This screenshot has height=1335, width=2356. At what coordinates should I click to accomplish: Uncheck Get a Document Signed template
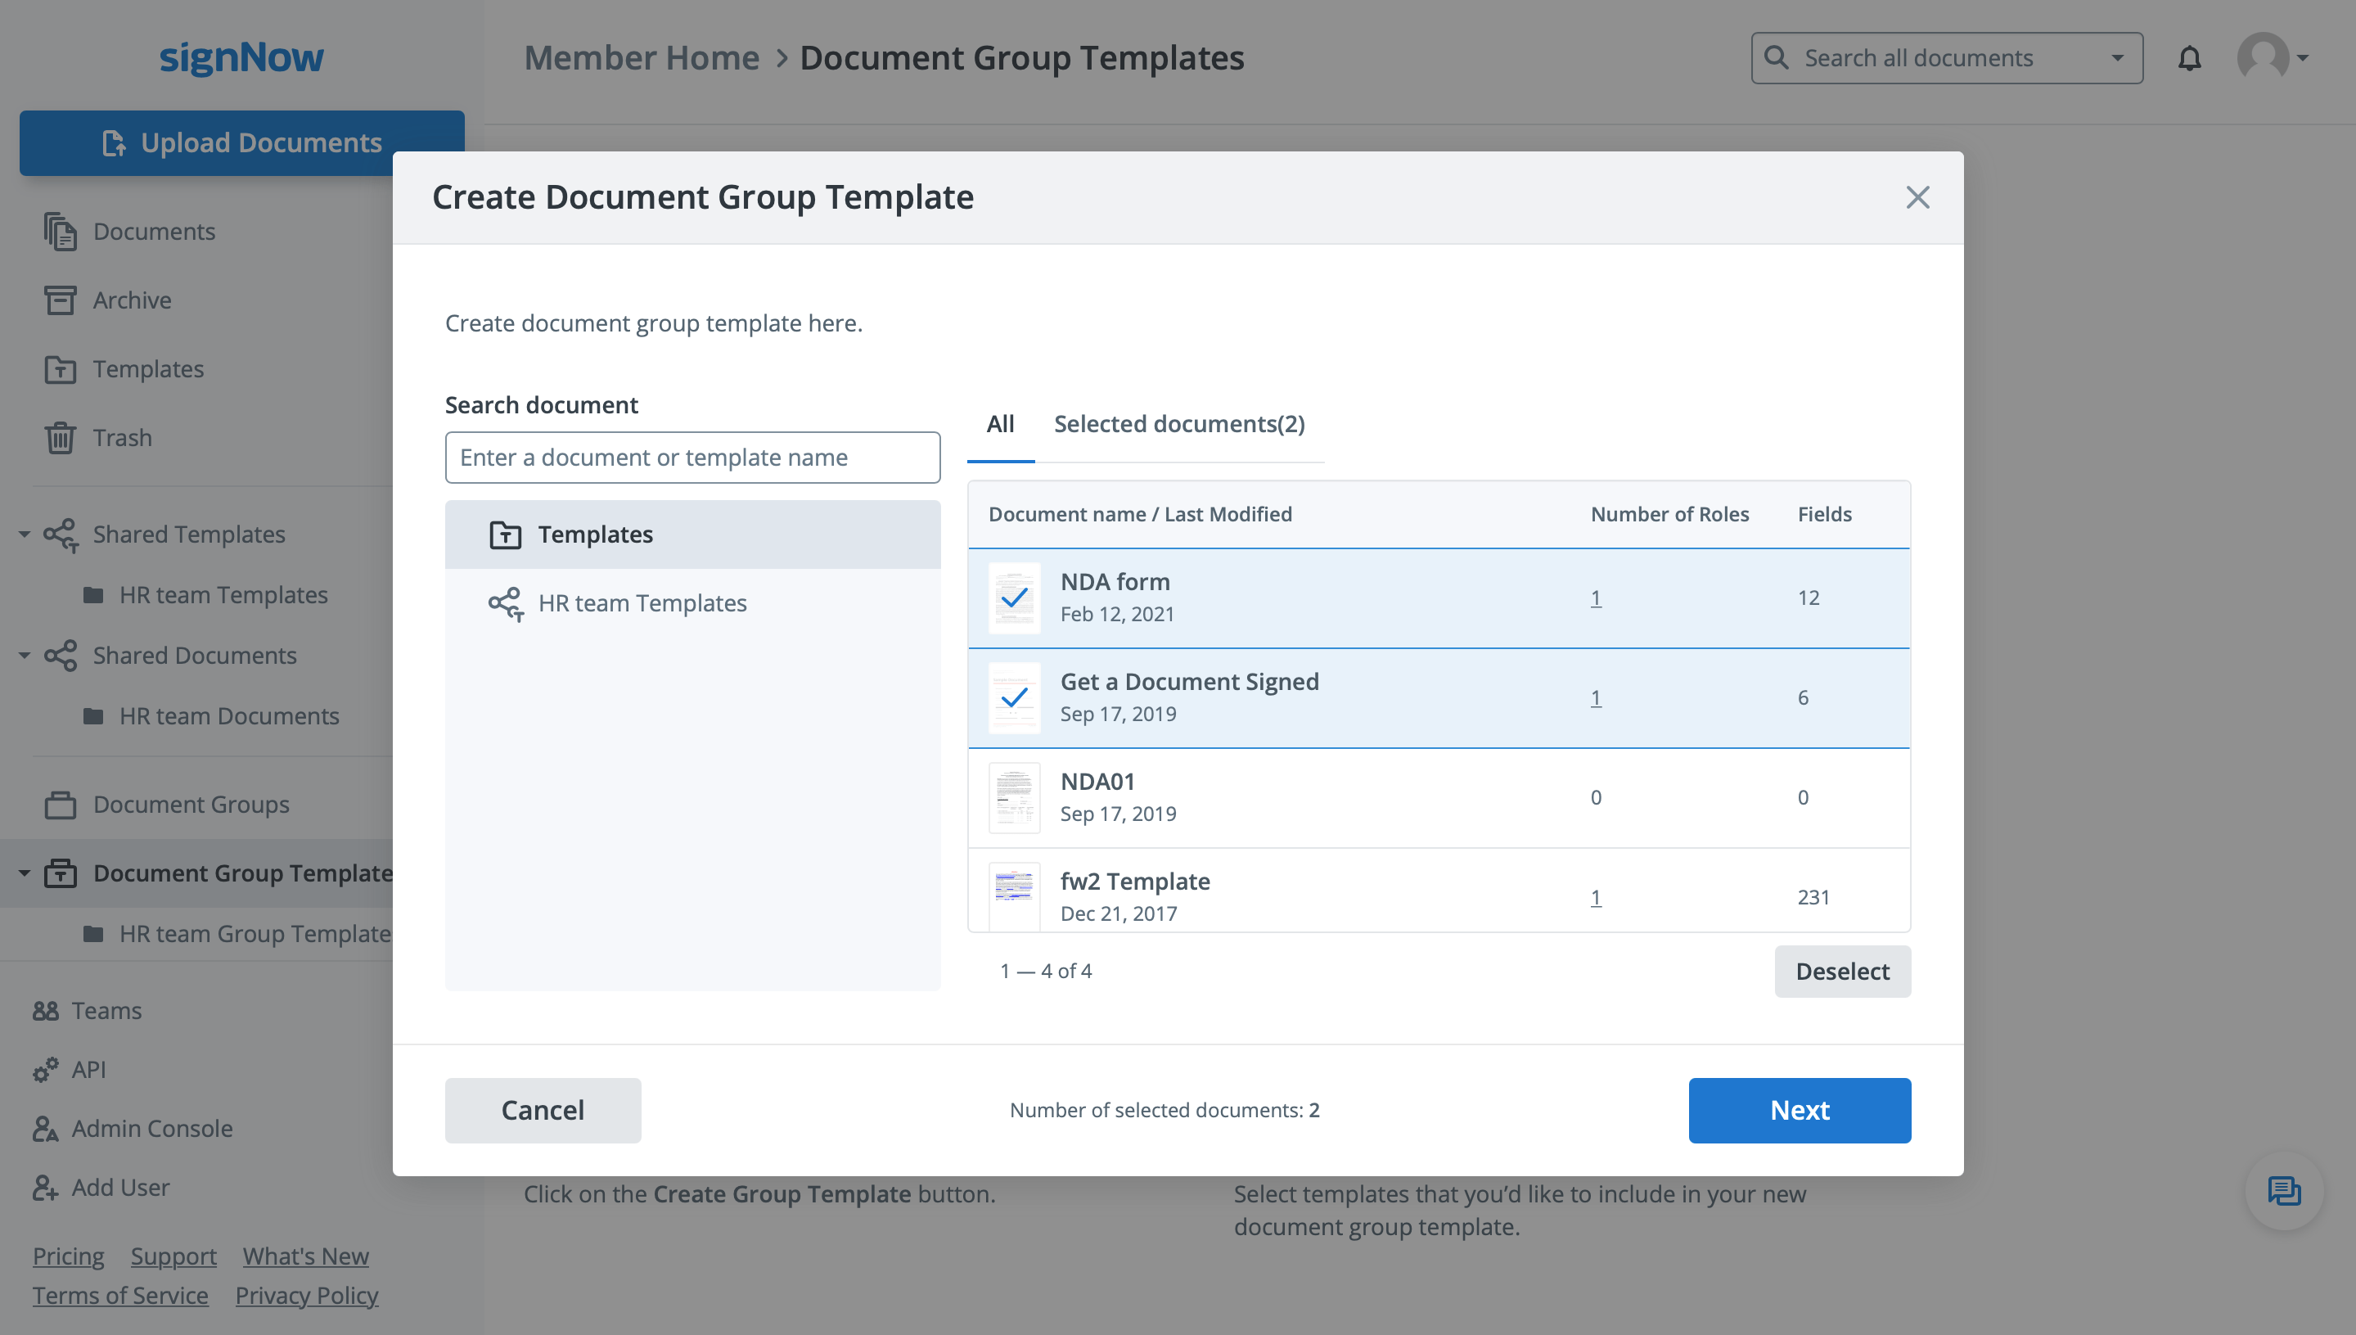pos(1014,699)
